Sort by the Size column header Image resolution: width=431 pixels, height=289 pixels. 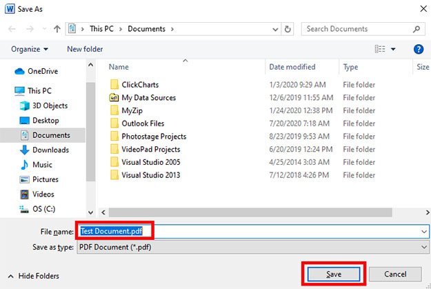[423, 67]
